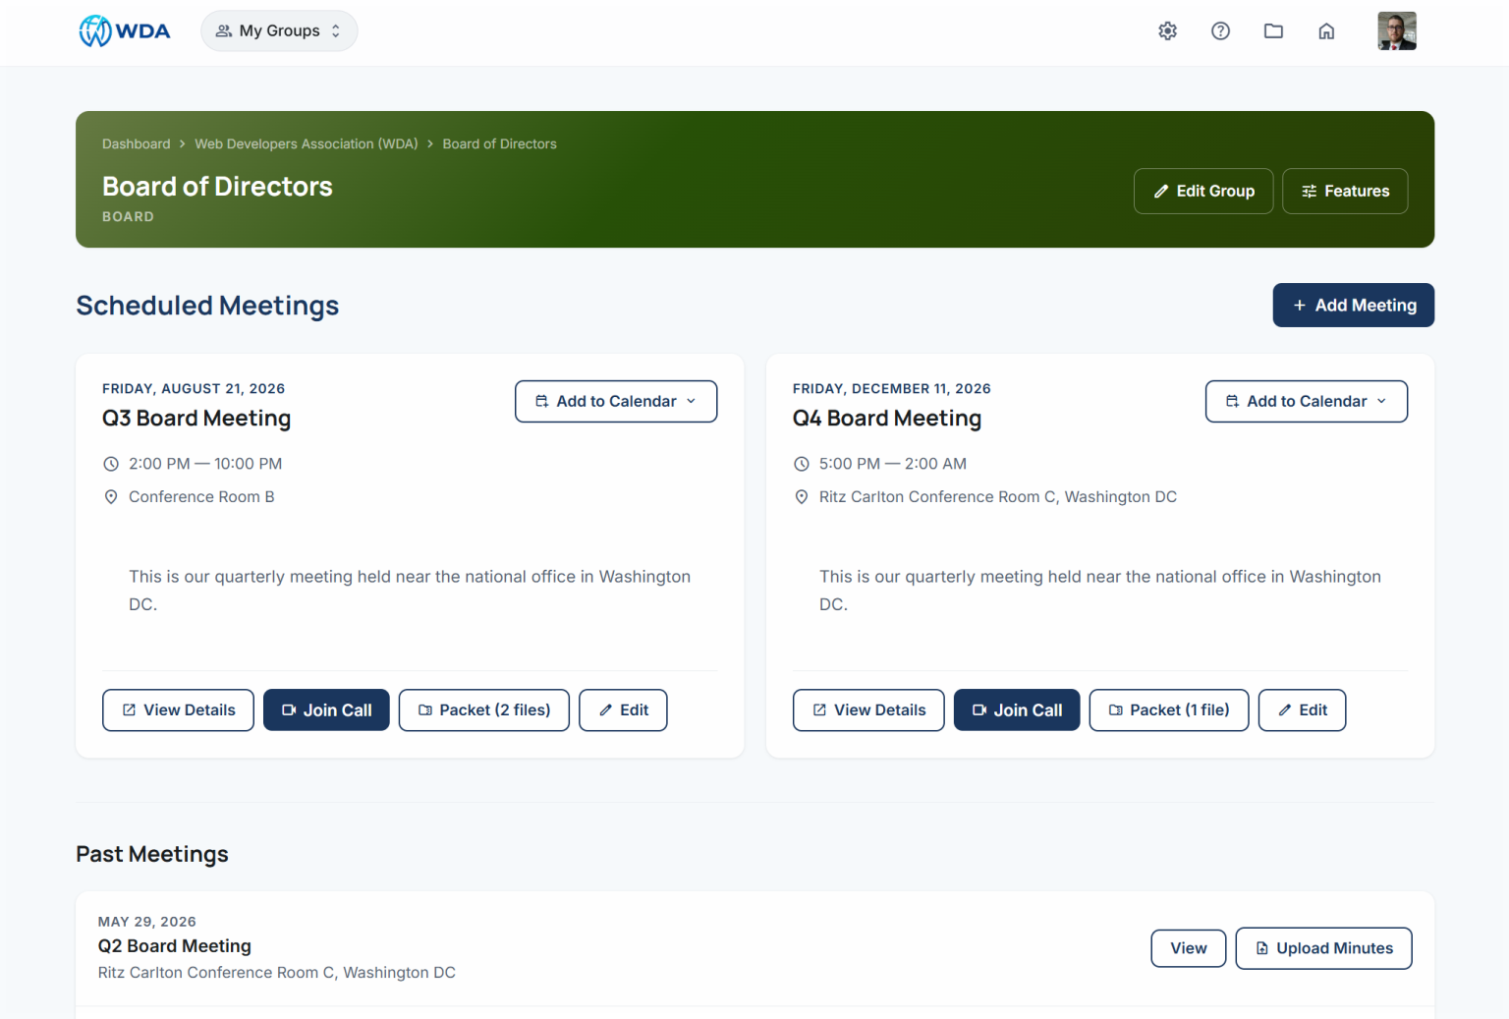Viewport: 1509px width, 1019px height.
Task: Click the Conference Room B location text
Action: [201, 497]
